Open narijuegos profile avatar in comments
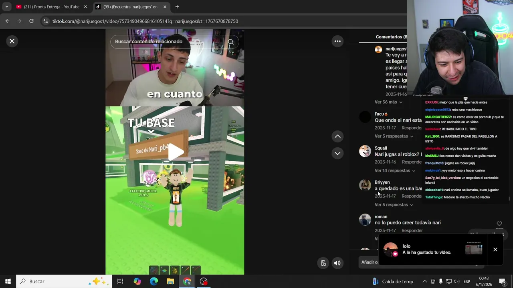 click(x=378, y=49)
